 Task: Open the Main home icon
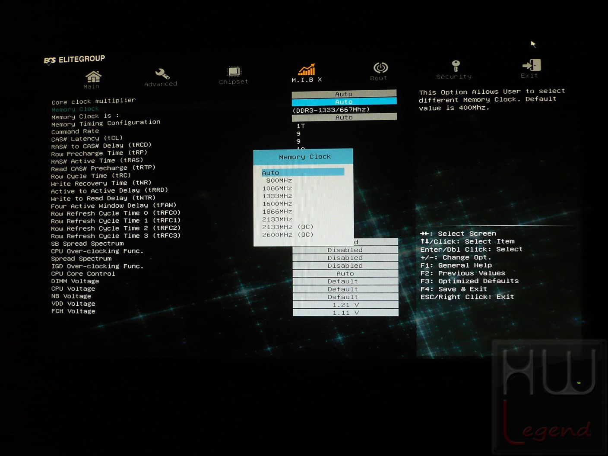[93, 76]
